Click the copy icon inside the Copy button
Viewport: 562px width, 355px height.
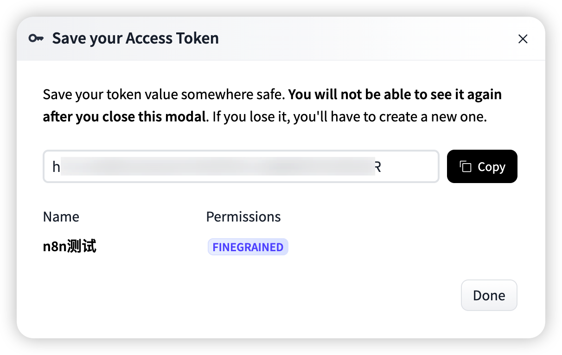pyautogui.click(x=465, y=166)
